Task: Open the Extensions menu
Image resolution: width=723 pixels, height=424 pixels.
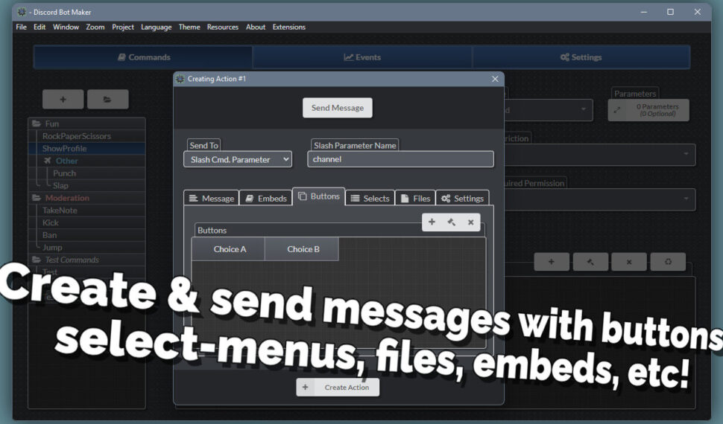Action: (288, 27)
